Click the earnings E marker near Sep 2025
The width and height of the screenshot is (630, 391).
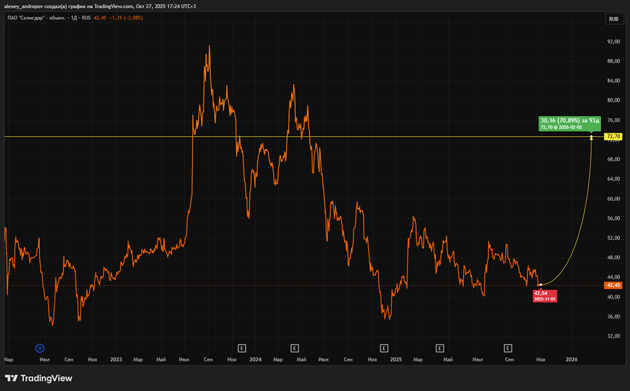pyautogui.click(x=508, y=348)
